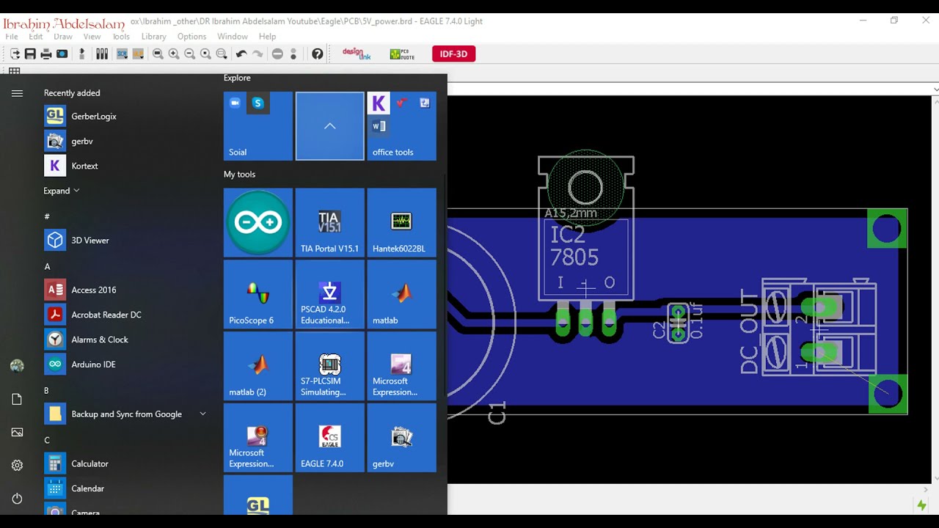Click the Stop command icon
The height and width of the screenshot is (528, 939).
[277, 54]
